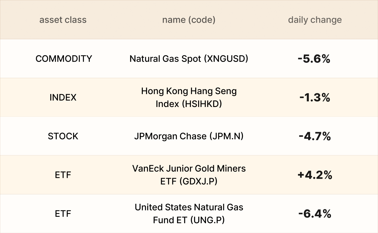Open JPMorgan Chase (JPM.N) entry
378x233 pixels.
pos(189,136)
